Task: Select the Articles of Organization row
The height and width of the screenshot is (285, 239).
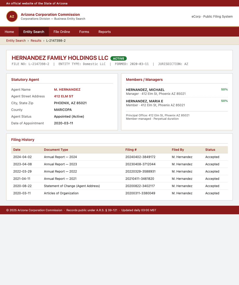Action: [61, 193]
